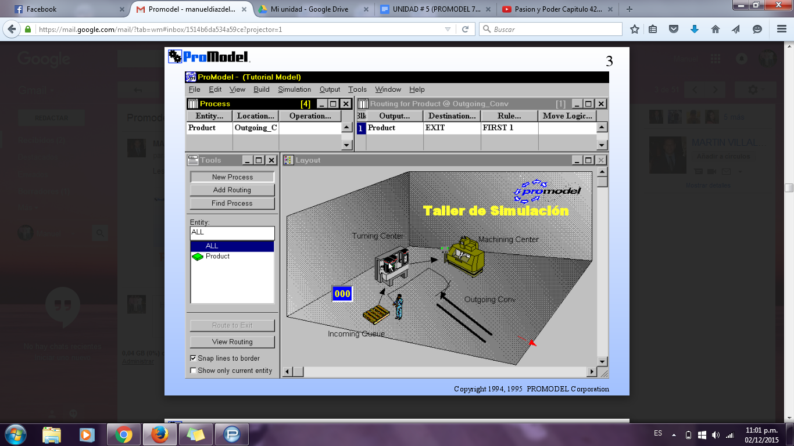
Task: Open the Help menu
Action: 417,89
